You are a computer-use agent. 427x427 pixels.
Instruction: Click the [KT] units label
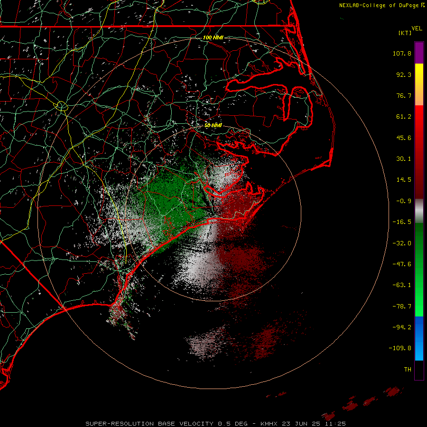coord(405,33)
